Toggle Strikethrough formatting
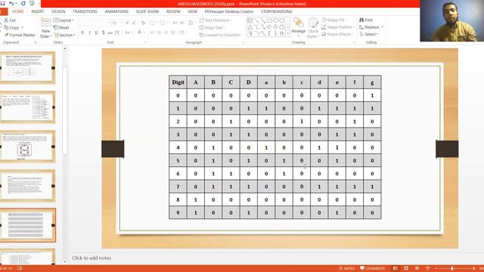The image size is (484, 272). [x=110, y=32]
